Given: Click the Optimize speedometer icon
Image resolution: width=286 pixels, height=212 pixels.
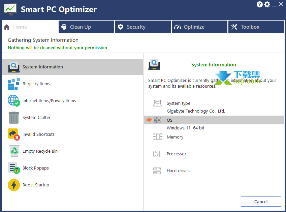Looking at the screenshot, I should [178, 27].
